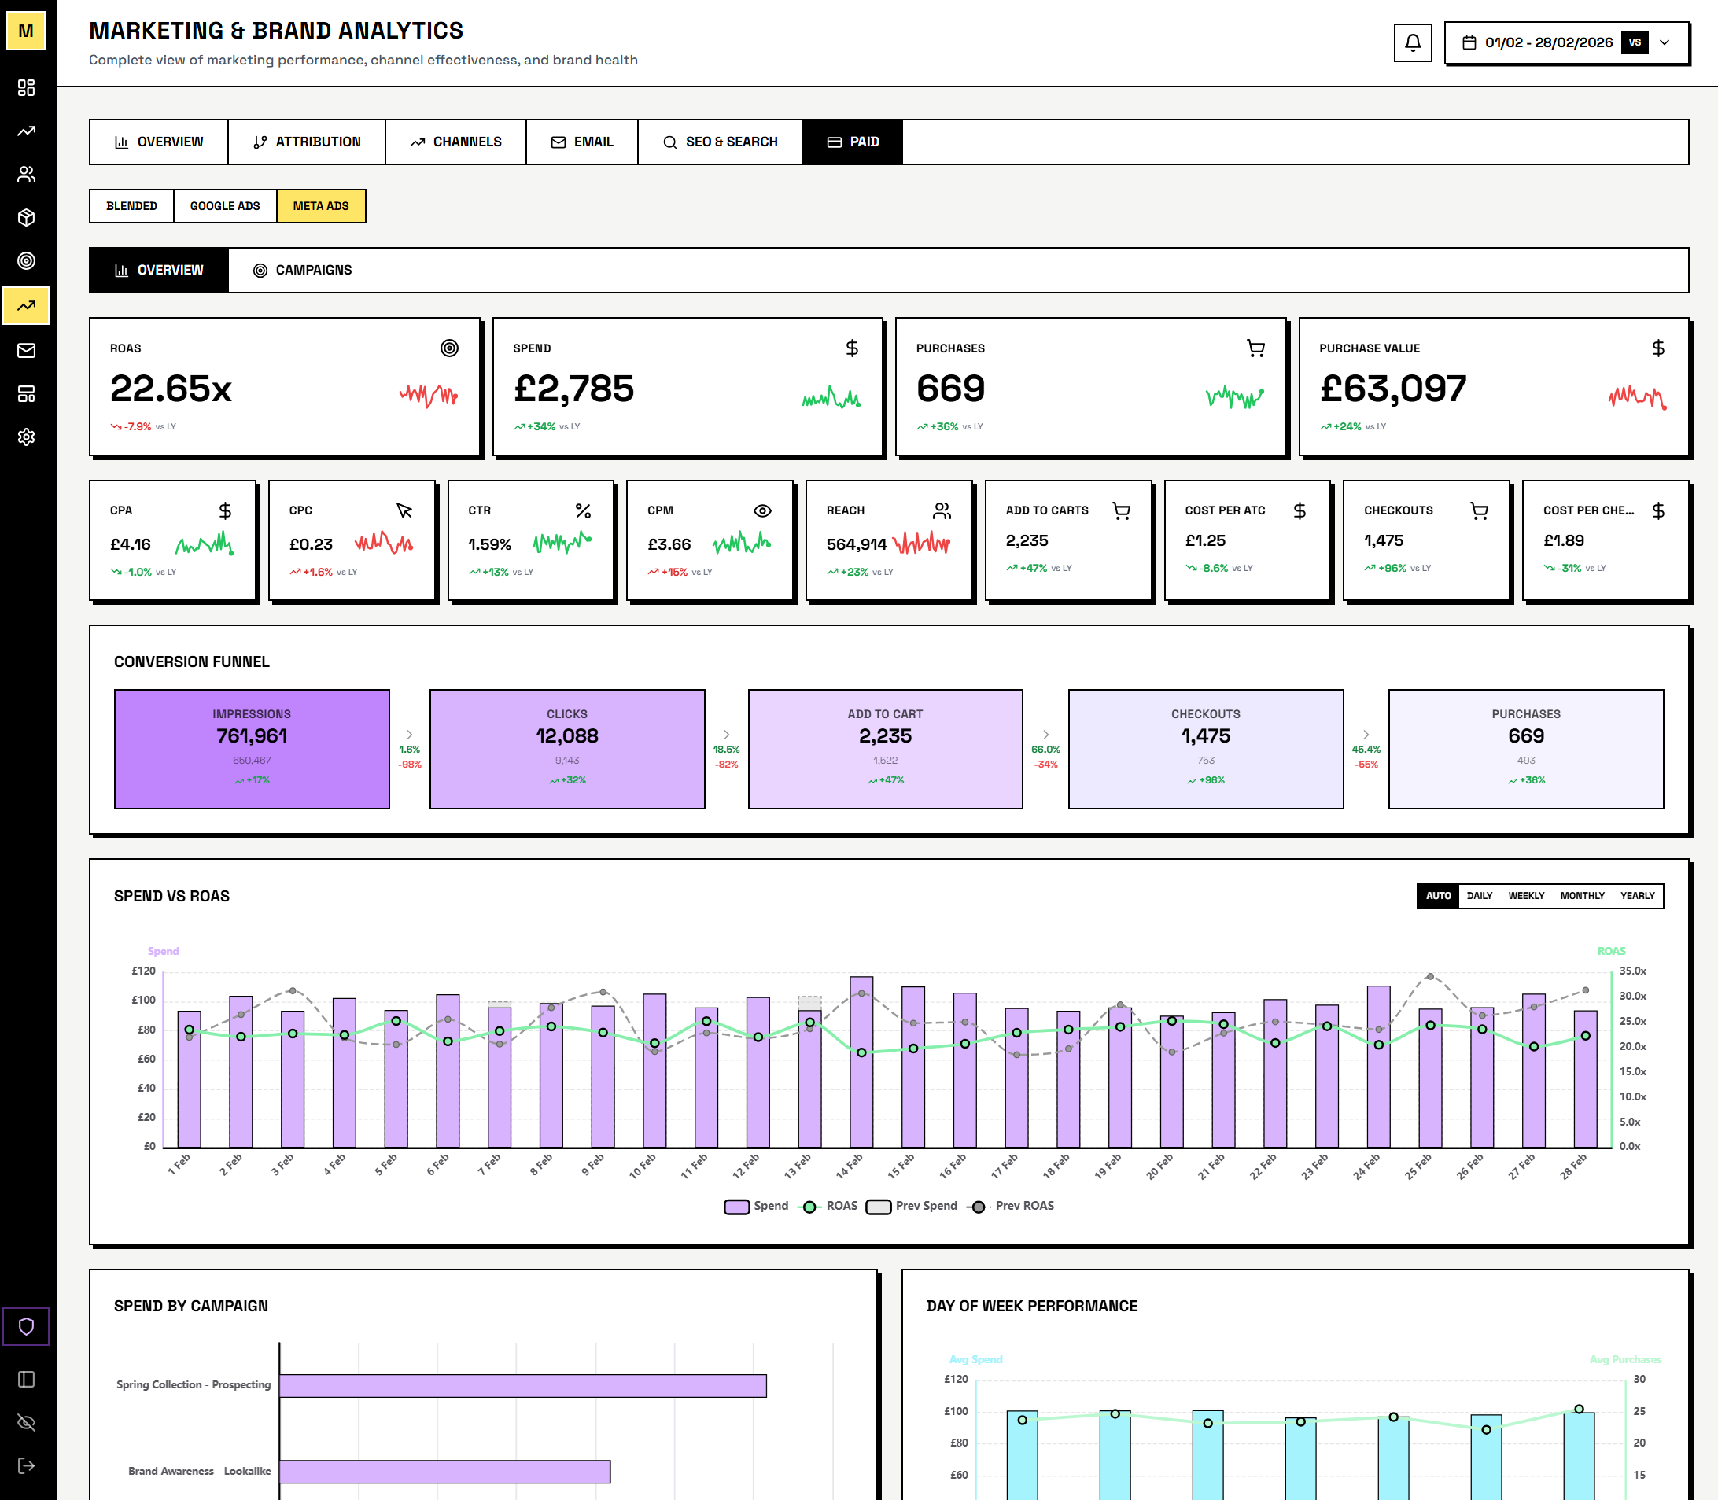Switch chart granularity to WEEKLY
The width and height of the screenshot is (1718, 1500).
(1526, 896)
